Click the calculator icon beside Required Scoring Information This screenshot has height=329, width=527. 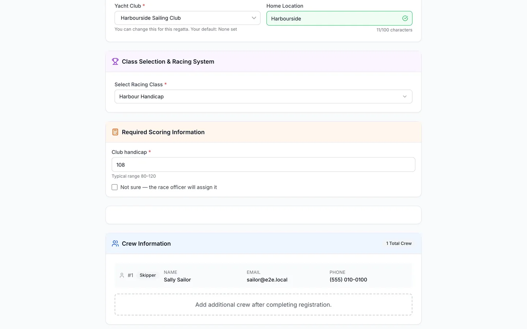115,132
